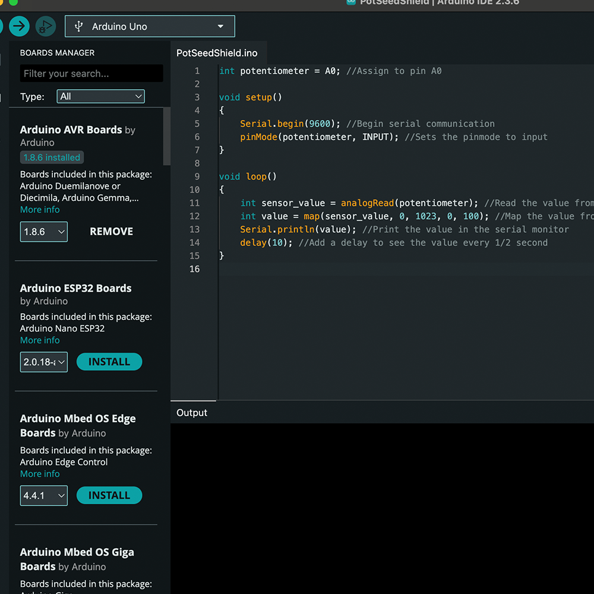This screenshot has height=594, width=594.
Task: Start debugging with the debug icon
Action: tap(46, 26)
